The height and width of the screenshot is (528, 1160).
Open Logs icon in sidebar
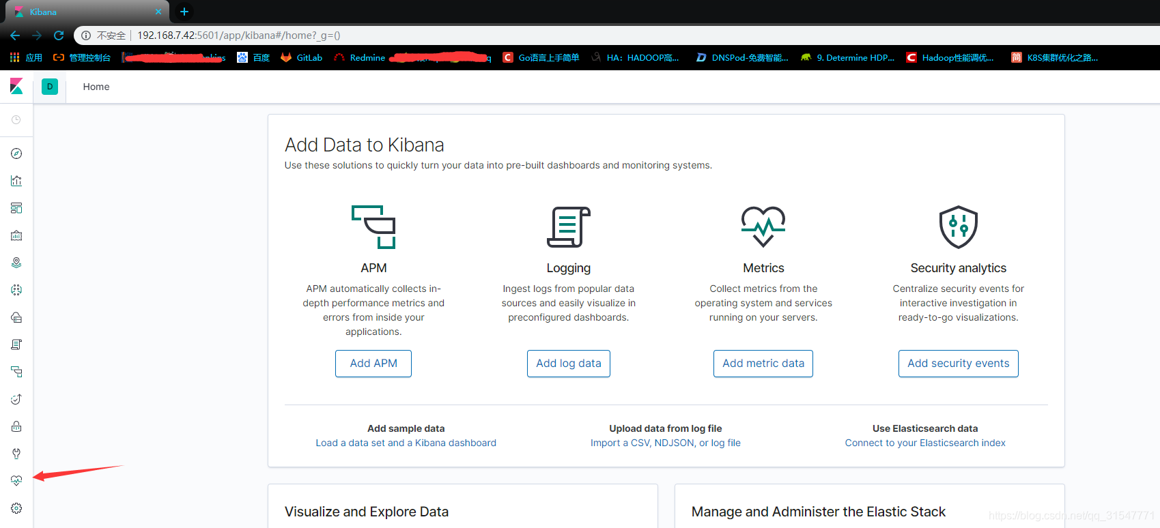[x=16, y=344]
